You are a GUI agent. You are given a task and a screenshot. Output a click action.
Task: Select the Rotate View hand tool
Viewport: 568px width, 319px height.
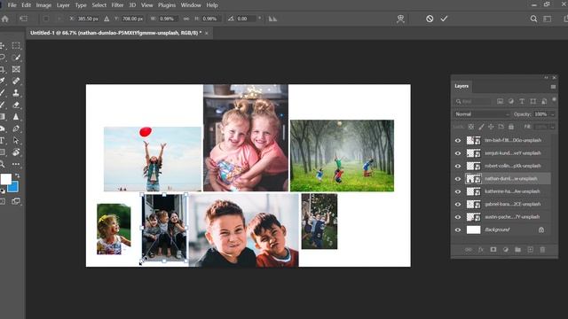[x=16, y=152]
